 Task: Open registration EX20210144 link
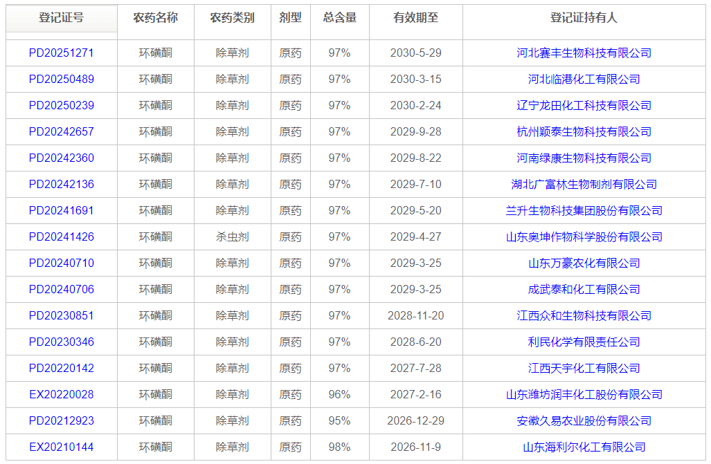pyautogui.click(x=61, y=447)
